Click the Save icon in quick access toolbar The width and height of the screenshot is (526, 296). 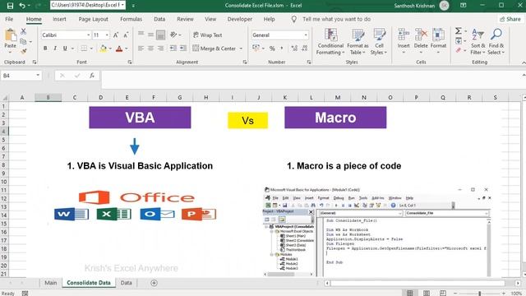click(10, 6)
